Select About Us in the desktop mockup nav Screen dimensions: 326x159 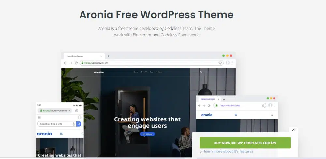[144, 72]
